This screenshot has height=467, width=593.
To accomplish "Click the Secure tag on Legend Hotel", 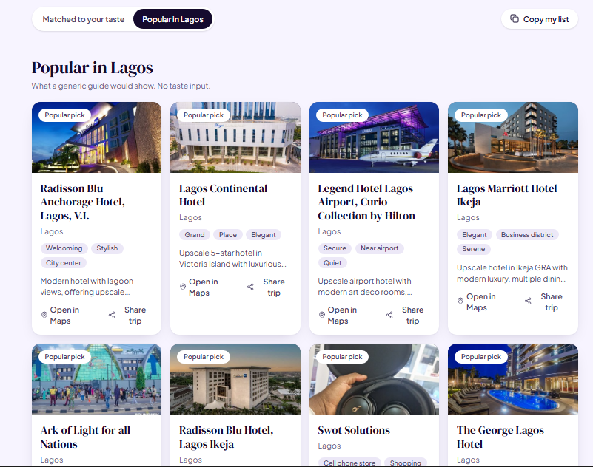I will 335,248.
